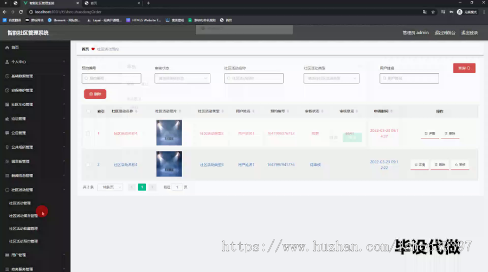
Task: Click the 首页 breadcrumb link
Action: click(85, 49)
